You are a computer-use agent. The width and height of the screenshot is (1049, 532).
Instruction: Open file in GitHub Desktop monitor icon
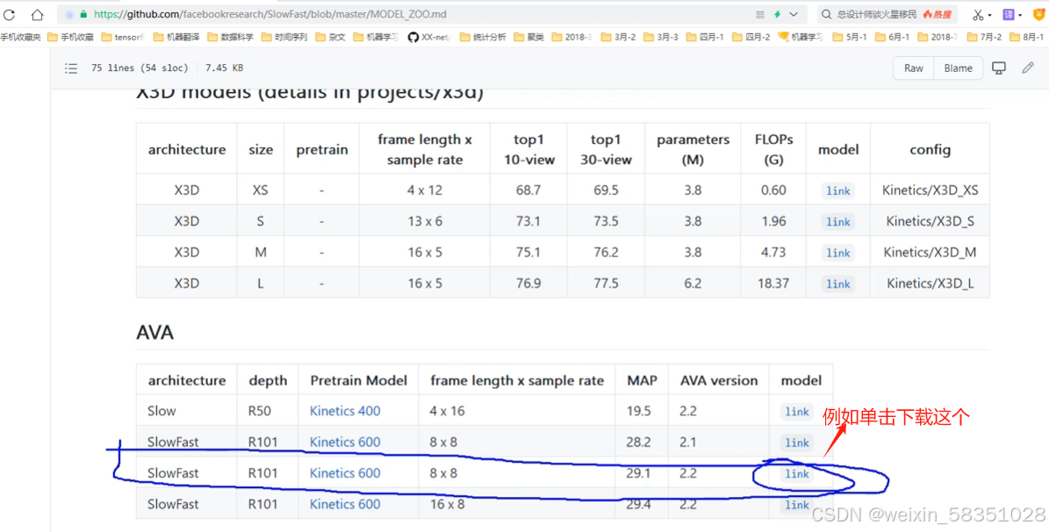coord(999,68)
